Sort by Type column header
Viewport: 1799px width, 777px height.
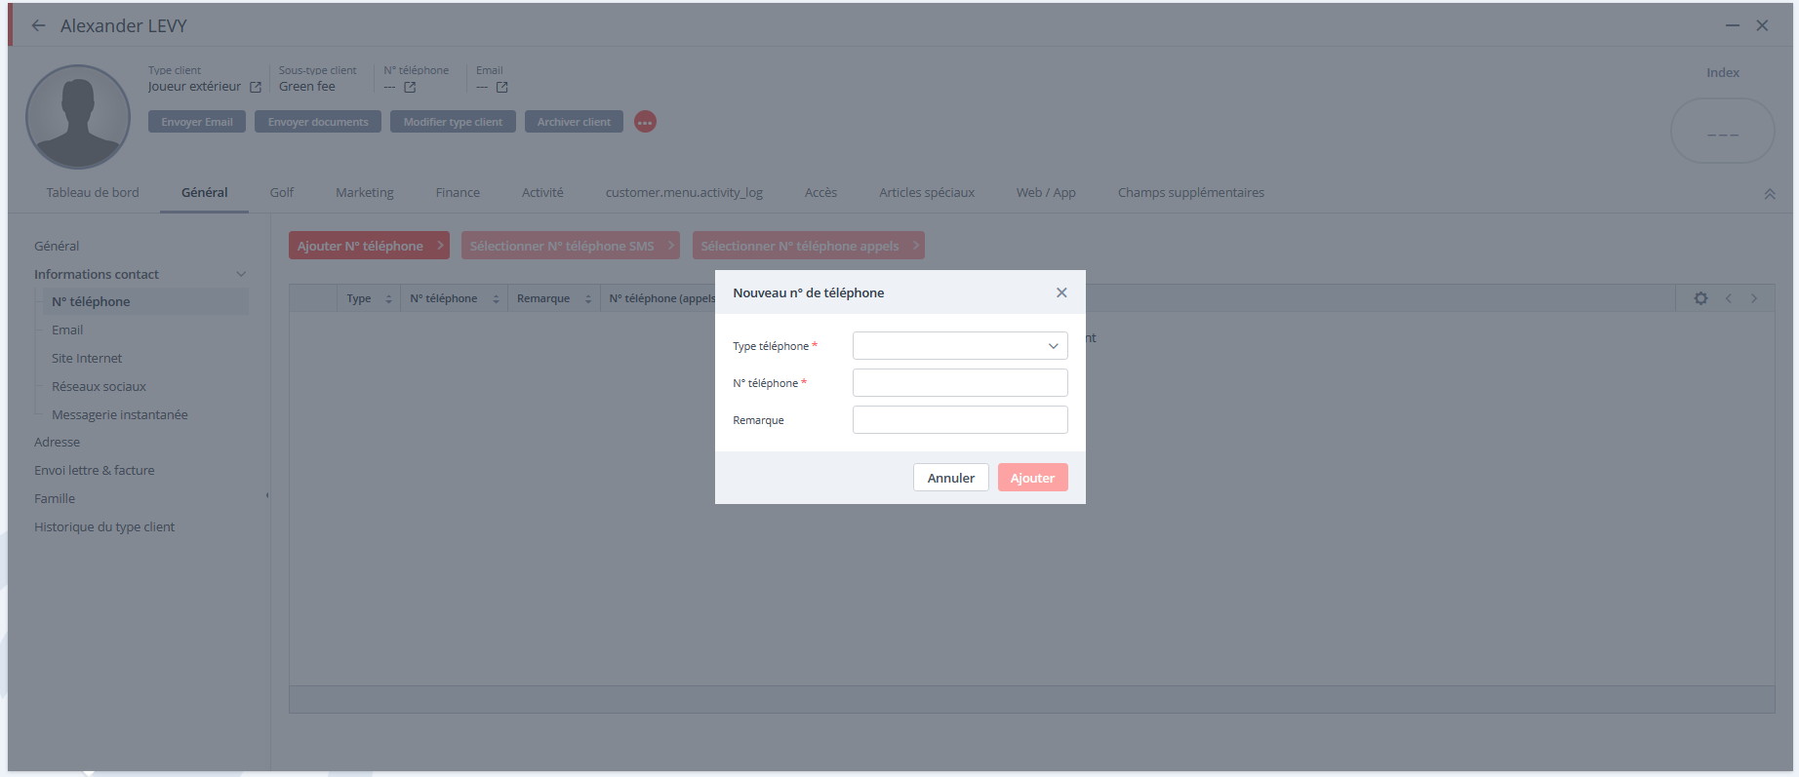tap(369, 298)
